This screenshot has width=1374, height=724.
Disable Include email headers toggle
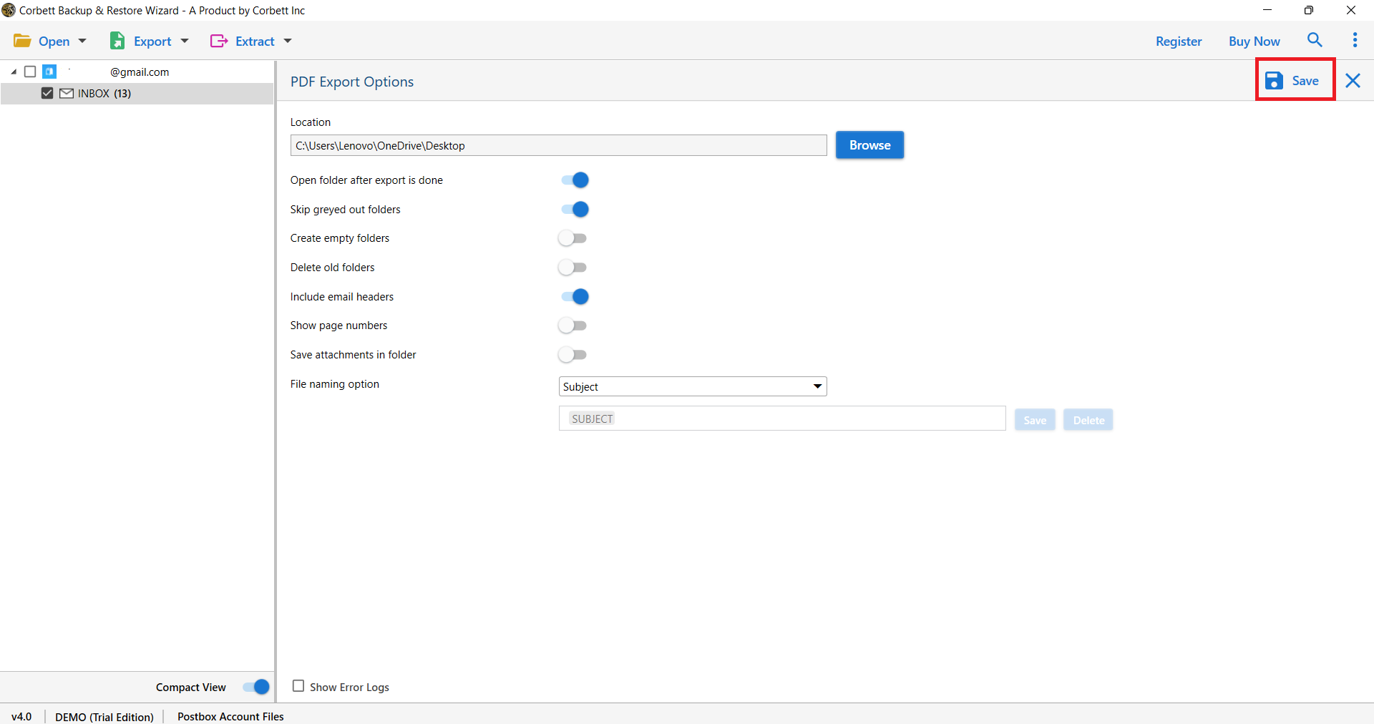(x=575, y=296)
